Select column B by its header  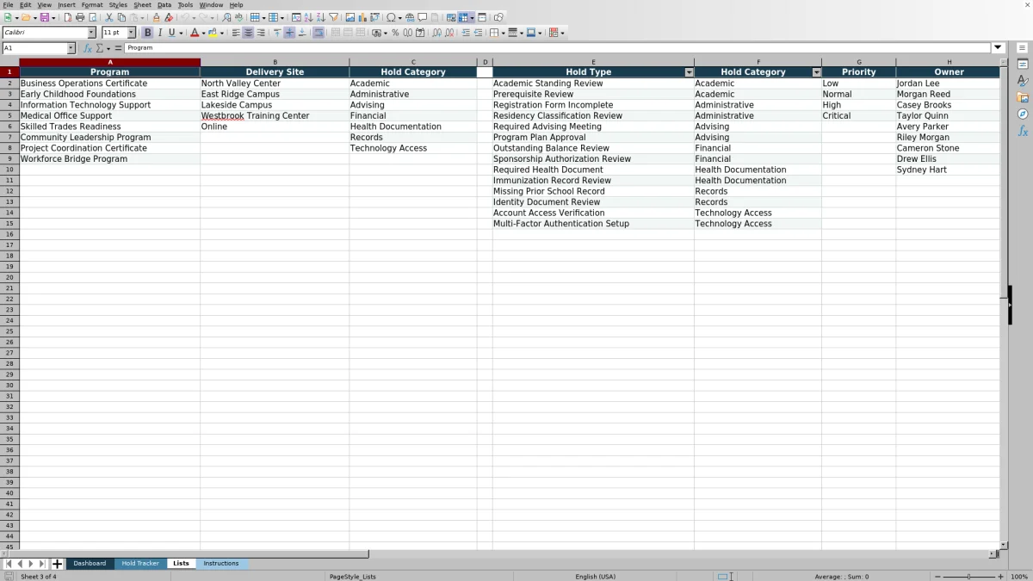pyautogui.click(x=275, y=62)
